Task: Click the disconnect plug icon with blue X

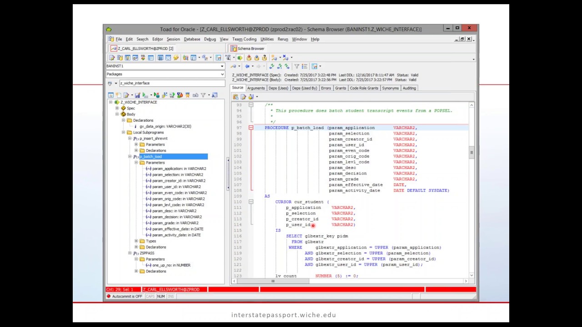Action: click(285, 58)
